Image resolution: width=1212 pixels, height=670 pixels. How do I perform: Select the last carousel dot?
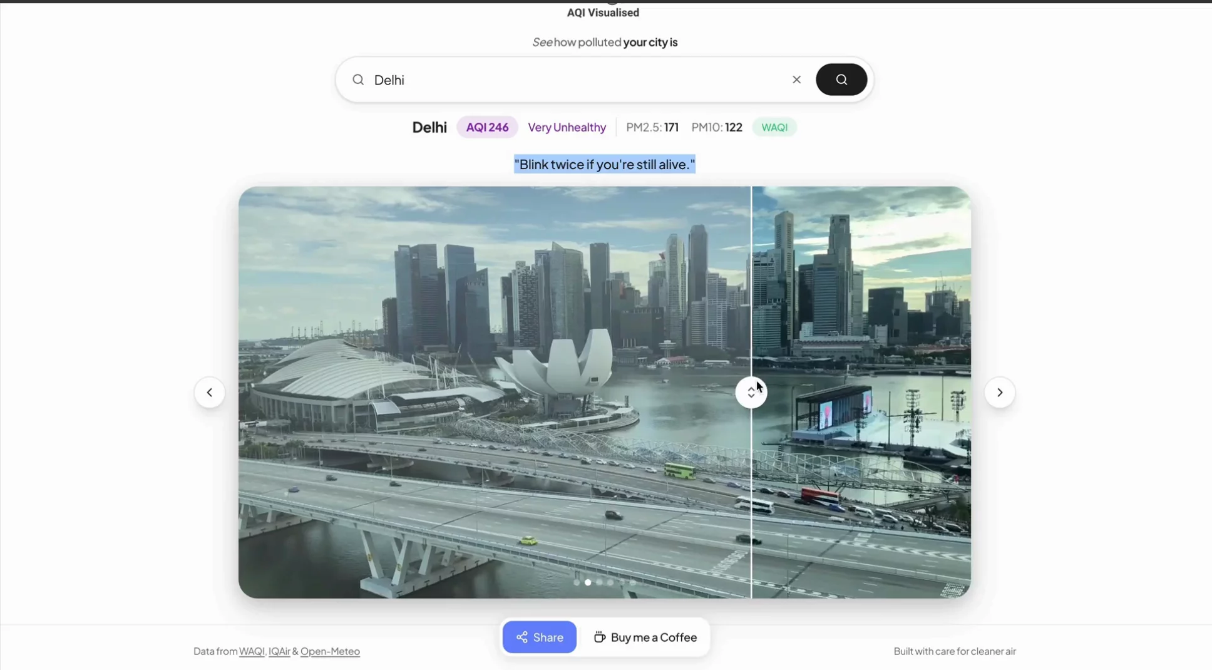point(633,582)
